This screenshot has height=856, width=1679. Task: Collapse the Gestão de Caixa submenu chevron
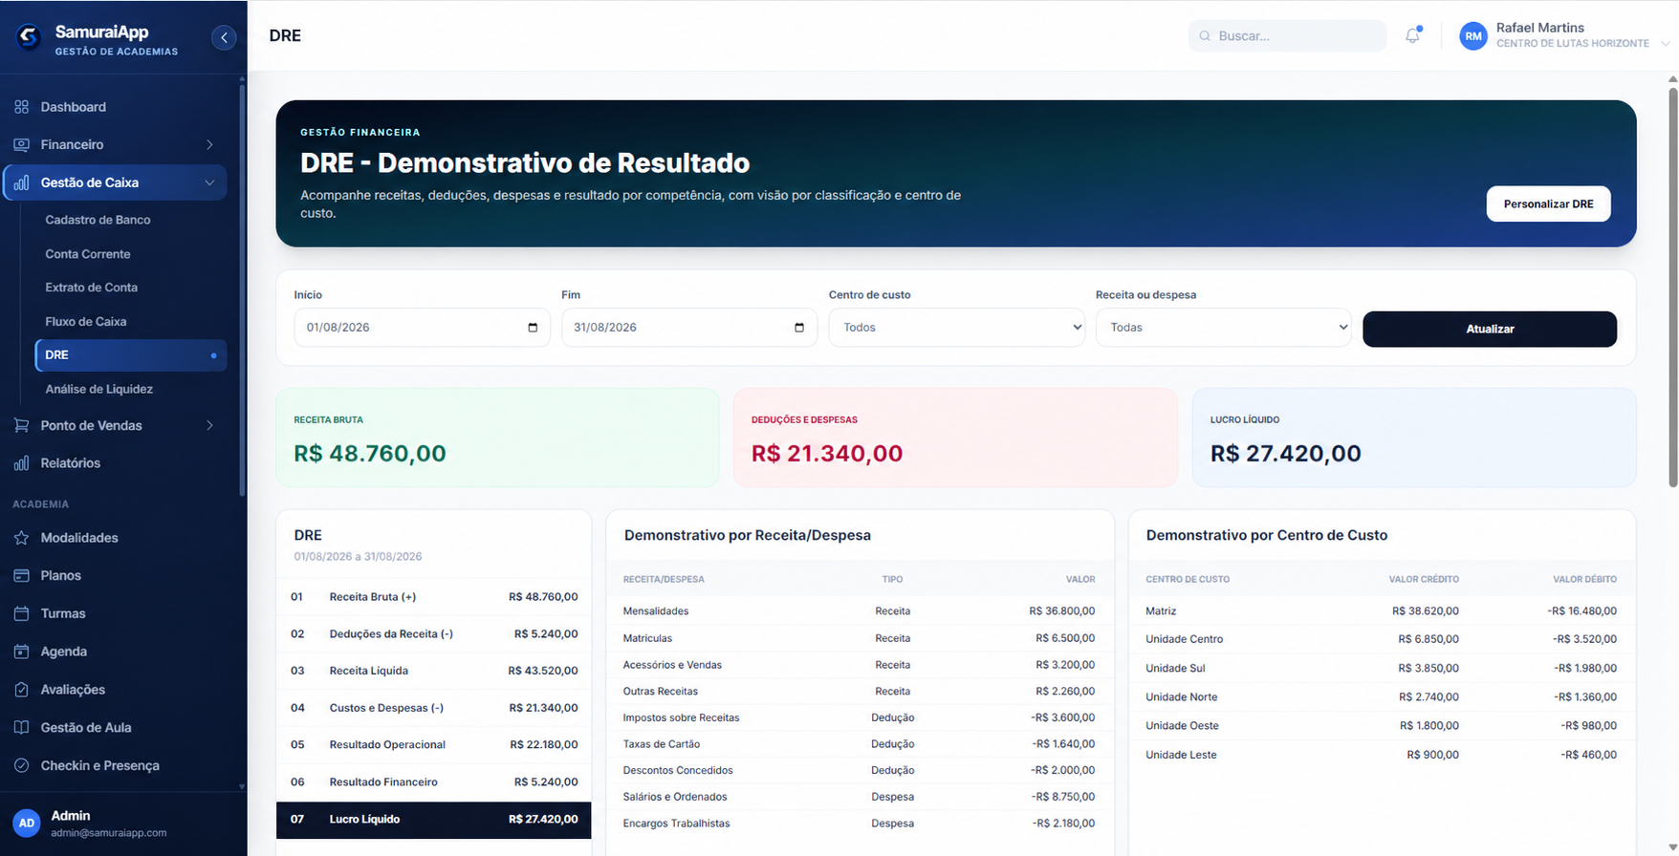pos(209,182)
